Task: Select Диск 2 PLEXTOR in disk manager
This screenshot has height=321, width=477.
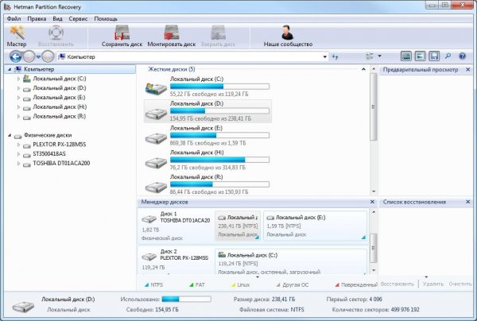Action: (176, 260)
